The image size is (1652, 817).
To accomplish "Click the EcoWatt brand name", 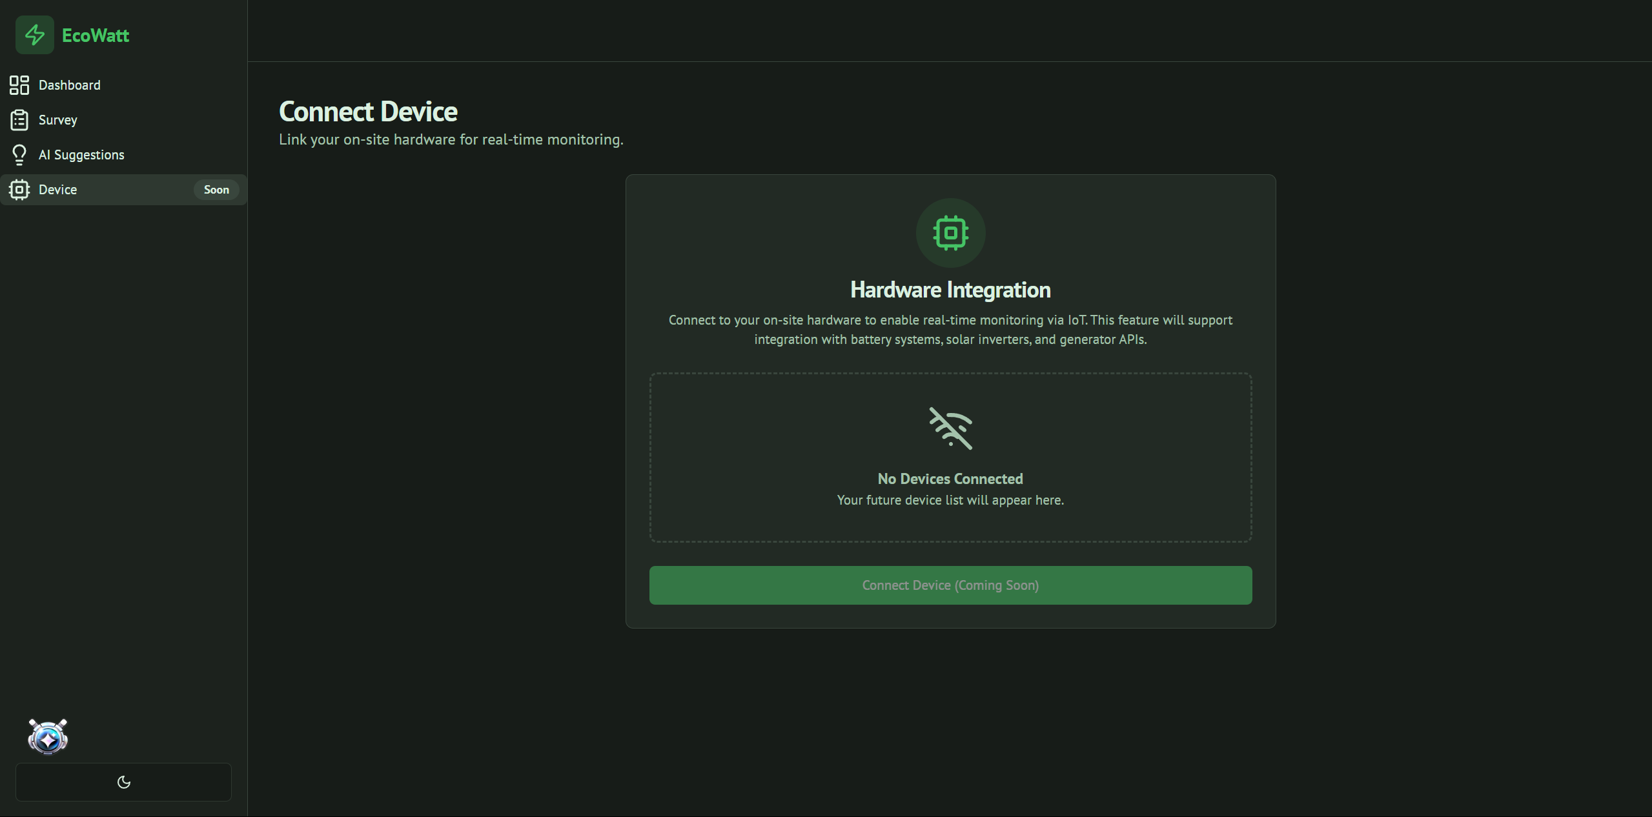I will [x=96, y=35].
